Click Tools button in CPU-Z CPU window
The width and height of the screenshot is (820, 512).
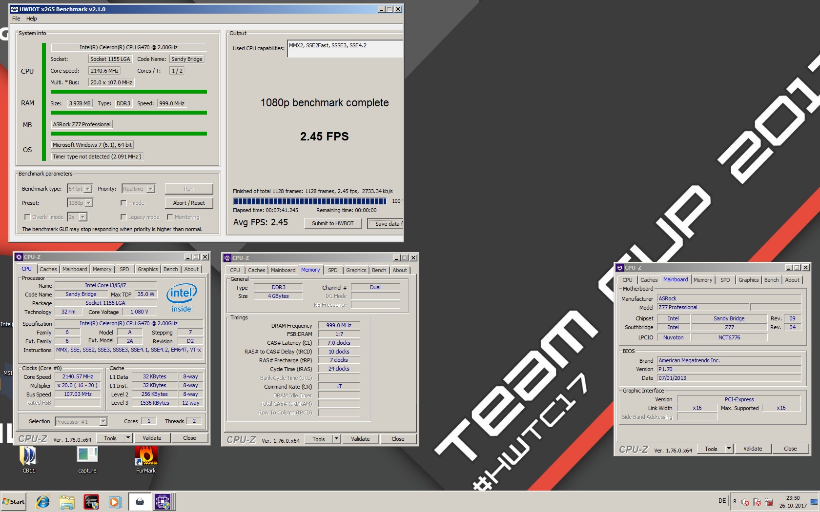point(110,438)
